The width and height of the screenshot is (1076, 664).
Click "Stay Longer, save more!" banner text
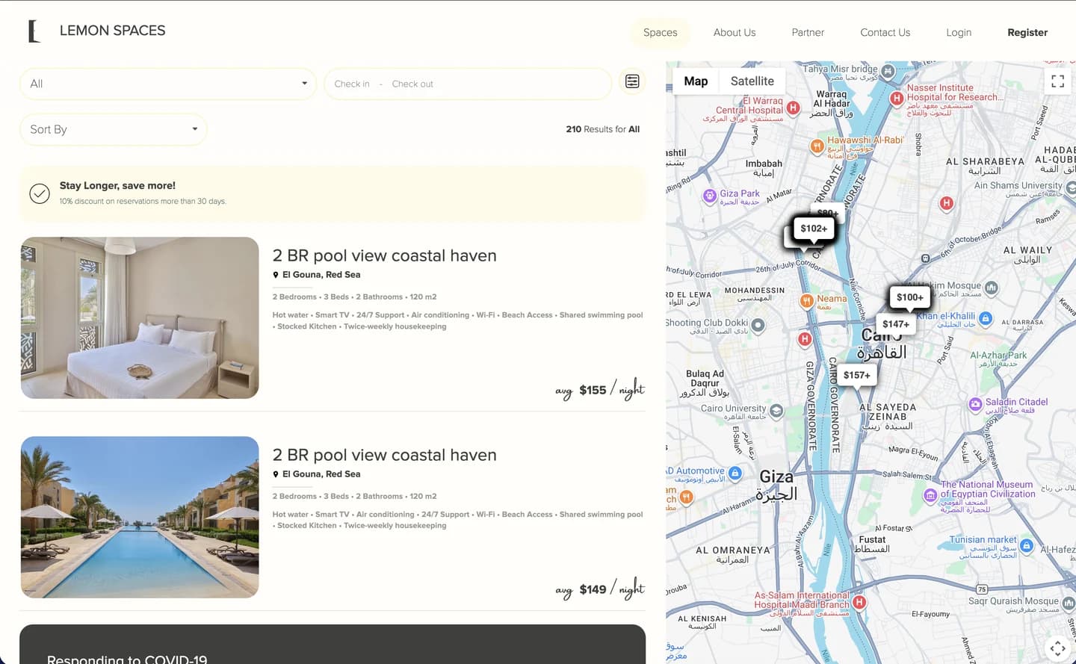point(117,185)
